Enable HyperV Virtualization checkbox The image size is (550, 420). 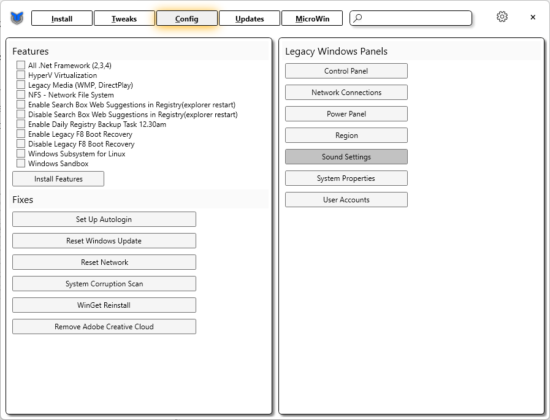point(21,75)
